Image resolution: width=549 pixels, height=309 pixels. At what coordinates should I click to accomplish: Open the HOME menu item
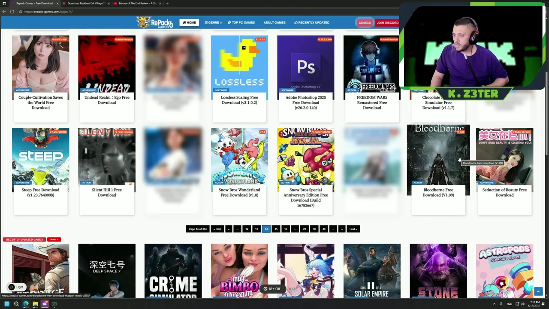[x=189, y=22]
